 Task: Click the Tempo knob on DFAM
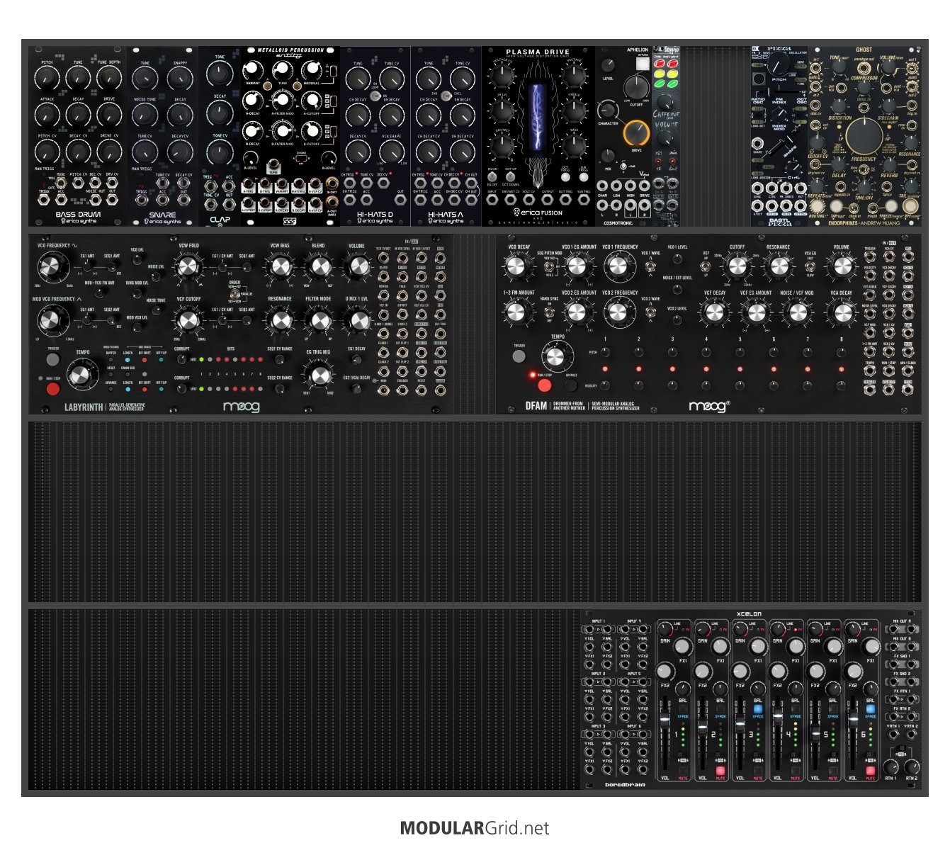point(556,356)
